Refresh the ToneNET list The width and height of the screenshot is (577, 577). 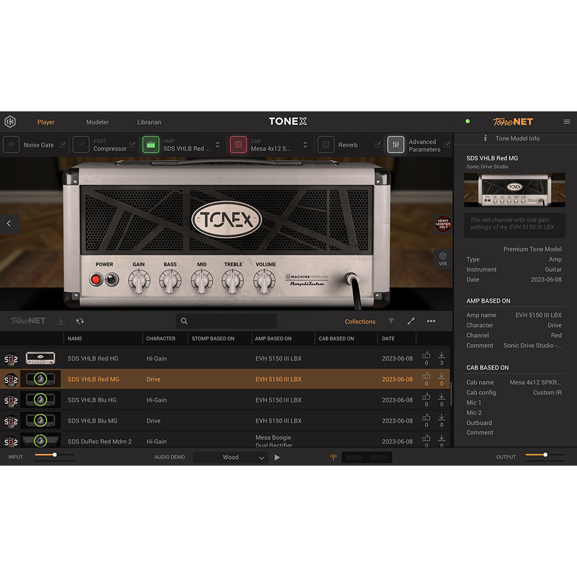pos(80,321)
